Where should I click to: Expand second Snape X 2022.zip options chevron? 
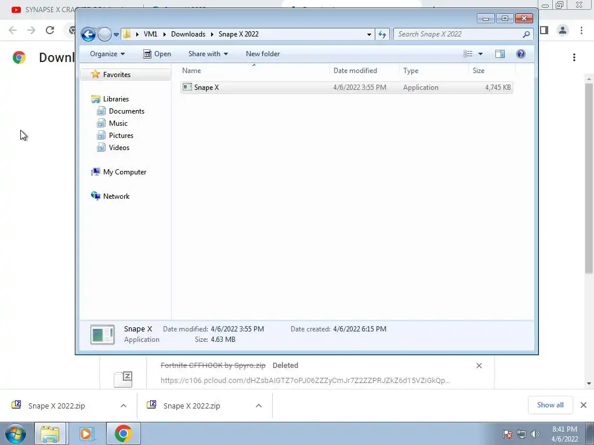[259, 406]
